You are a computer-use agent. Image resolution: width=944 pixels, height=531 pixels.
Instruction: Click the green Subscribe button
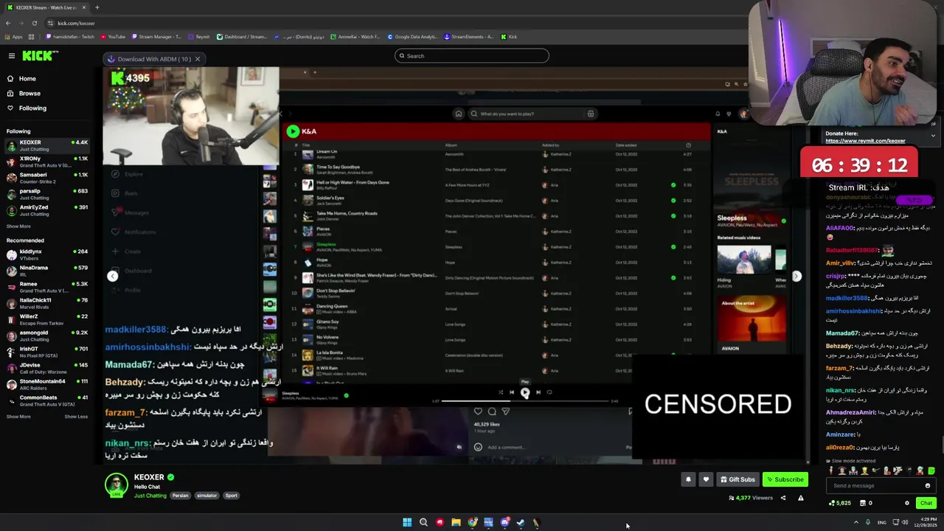coord(785,479)
